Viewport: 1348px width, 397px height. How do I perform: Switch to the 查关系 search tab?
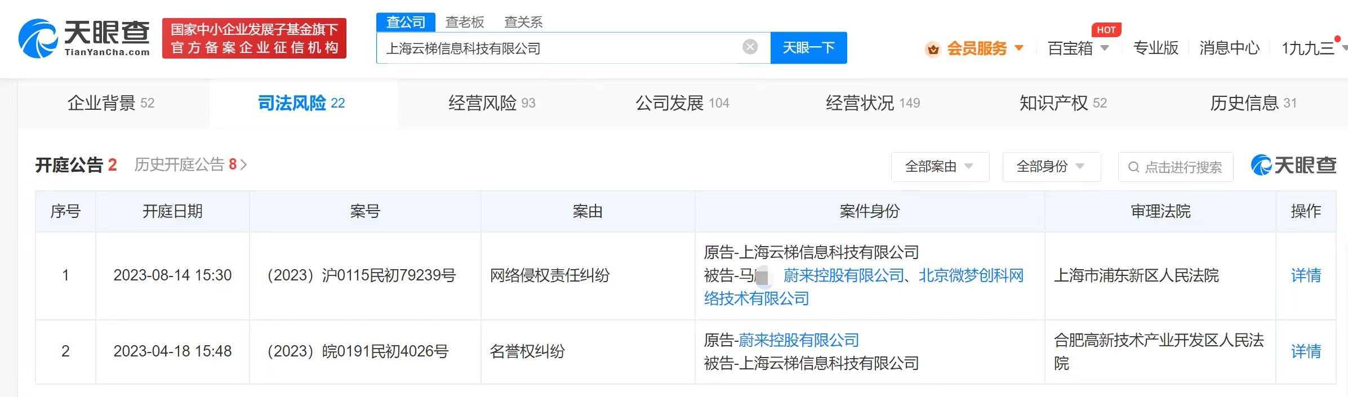523,22
